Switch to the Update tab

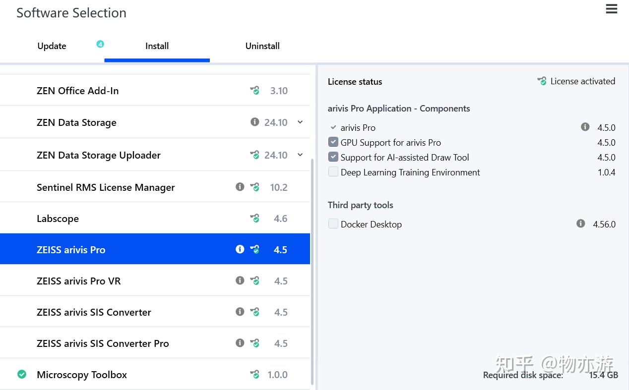pos(52,46)
